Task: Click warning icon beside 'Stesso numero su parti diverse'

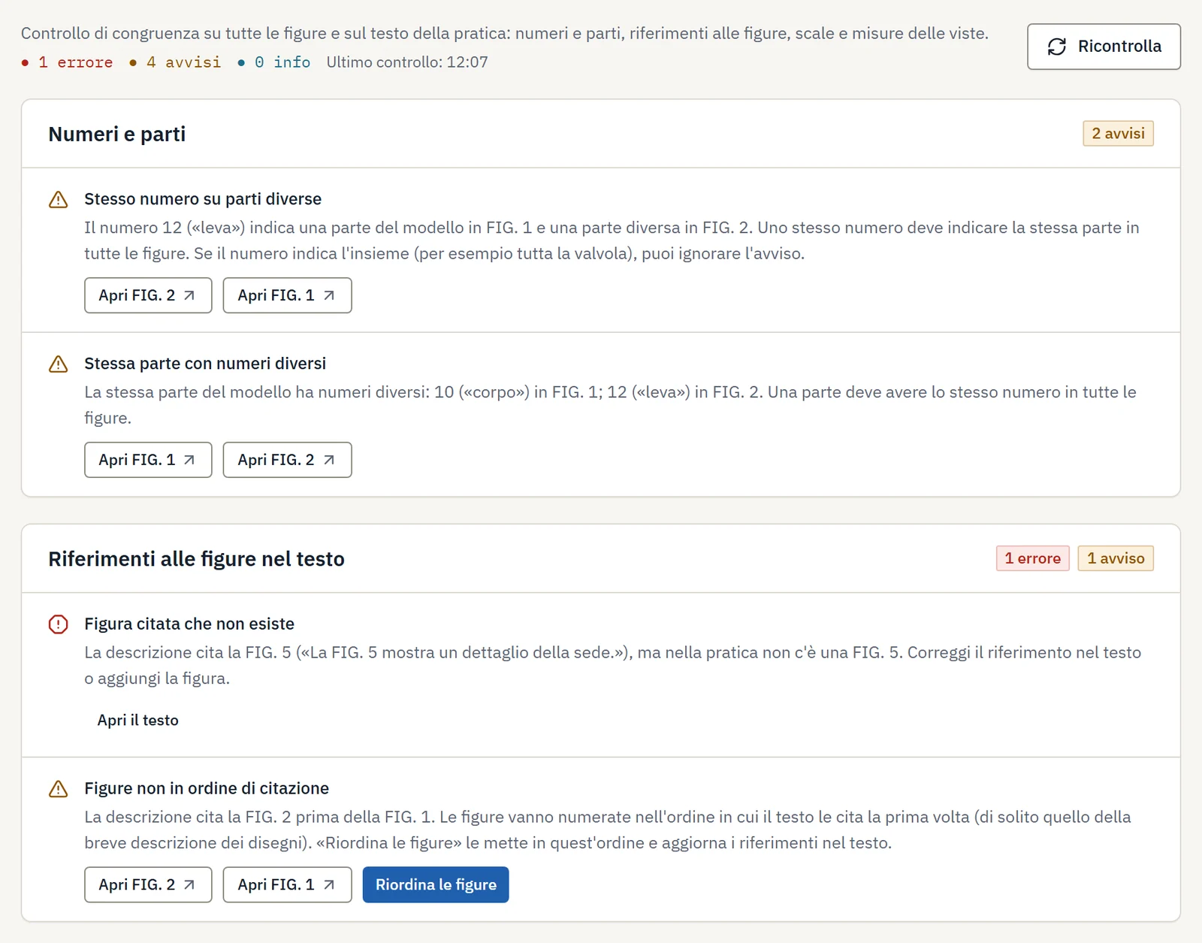Action: [x=58, y=199]
